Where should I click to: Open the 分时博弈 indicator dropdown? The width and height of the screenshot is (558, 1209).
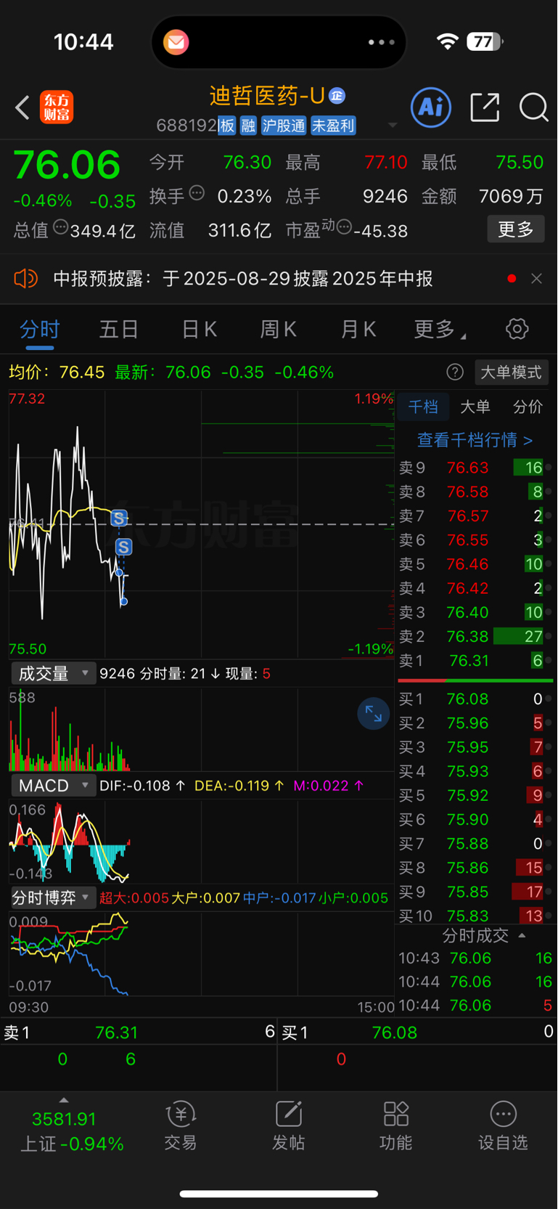(52, 897)
